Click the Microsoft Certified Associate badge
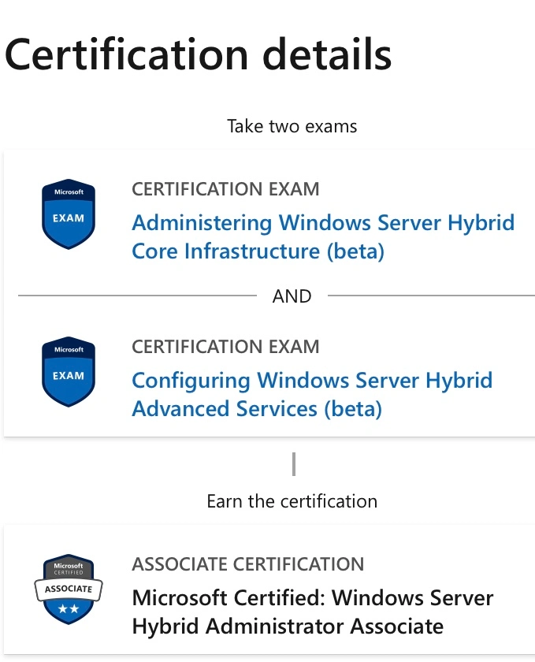 [x=69, y=589]
